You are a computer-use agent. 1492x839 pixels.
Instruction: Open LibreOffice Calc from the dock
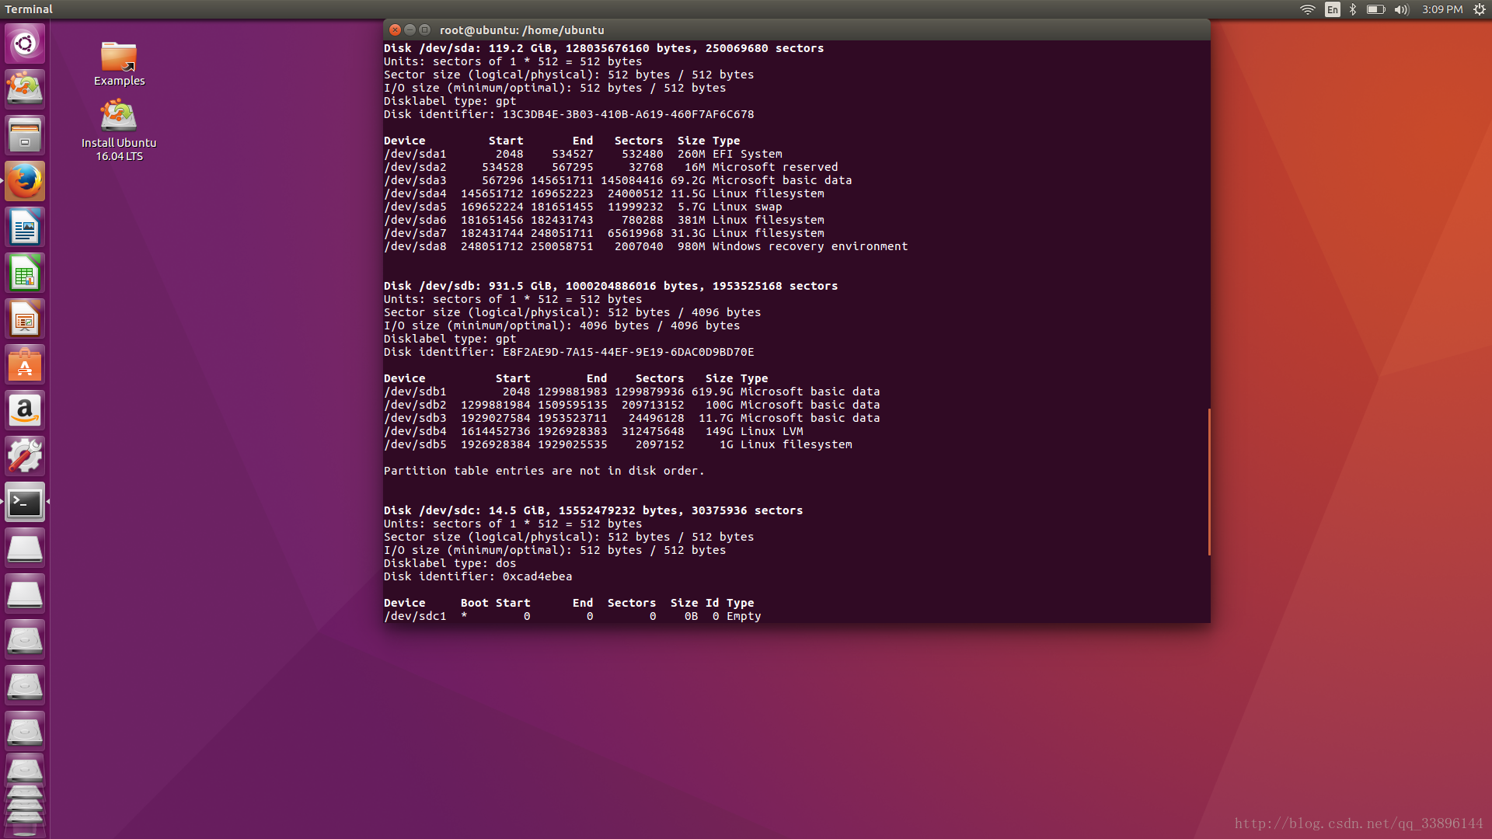click(25, 273)
